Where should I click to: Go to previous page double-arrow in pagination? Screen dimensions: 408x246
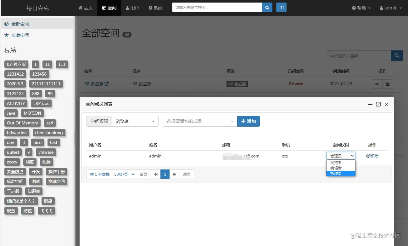155,174
